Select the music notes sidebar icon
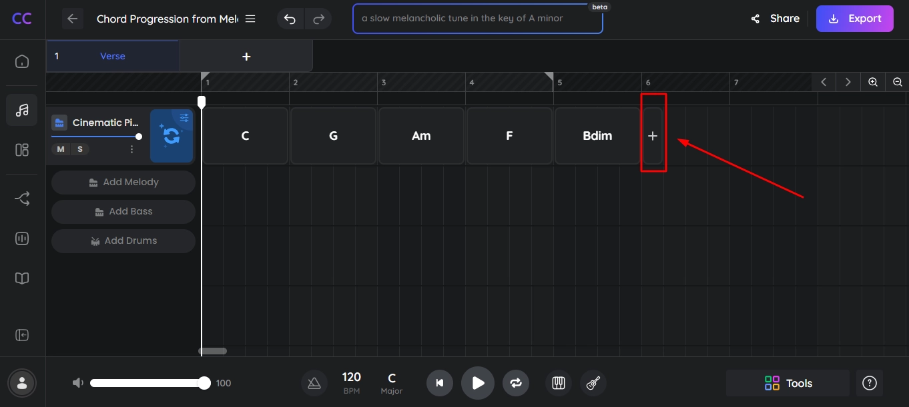 pyautogui.click(x=22, y=110)
